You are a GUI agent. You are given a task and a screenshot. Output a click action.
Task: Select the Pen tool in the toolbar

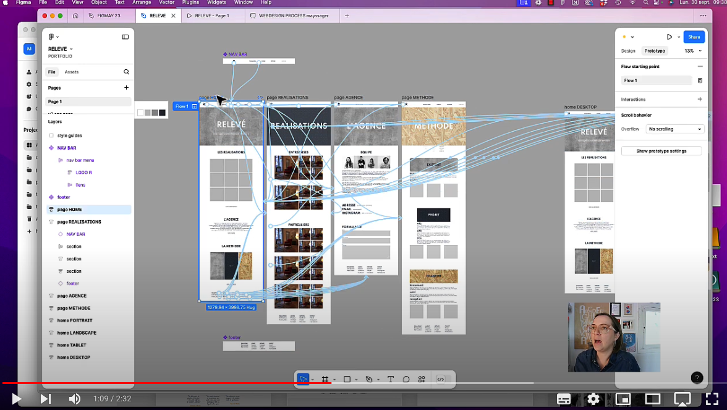[x=368, y=379]
